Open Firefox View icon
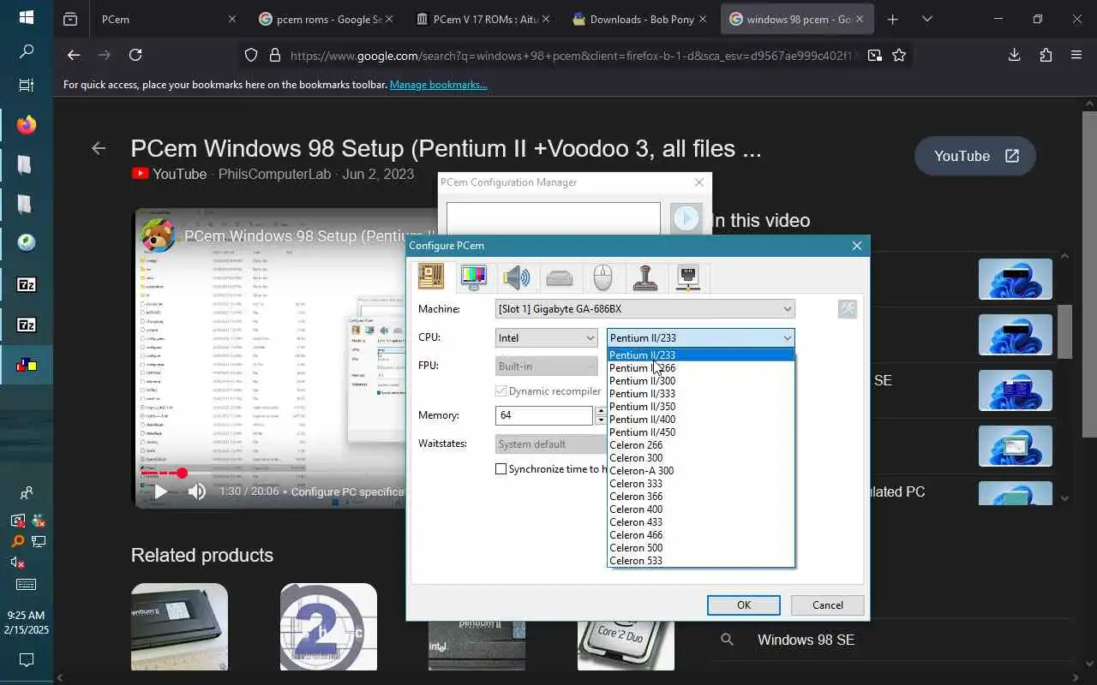This screenshot has width=1097, height=685. tap(70, 19)
